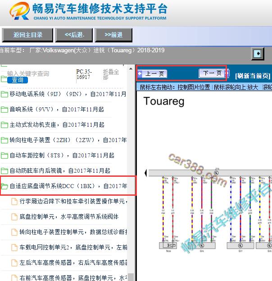272x281 pixels.
Task: Click the tree panel scrollbar up arrow
Action: (x=131, y=69)
